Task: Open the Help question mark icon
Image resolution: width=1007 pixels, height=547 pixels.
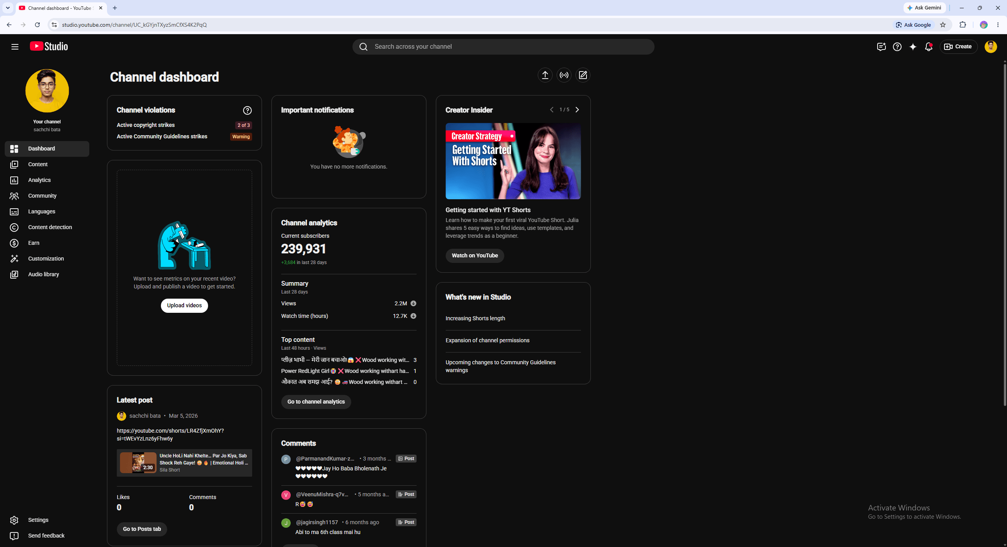Action: pos(897,47)
